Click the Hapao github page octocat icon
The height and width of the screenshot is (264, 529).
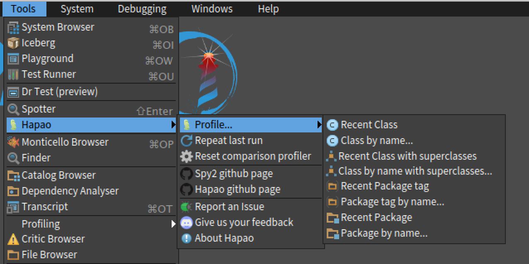point(187,190)
